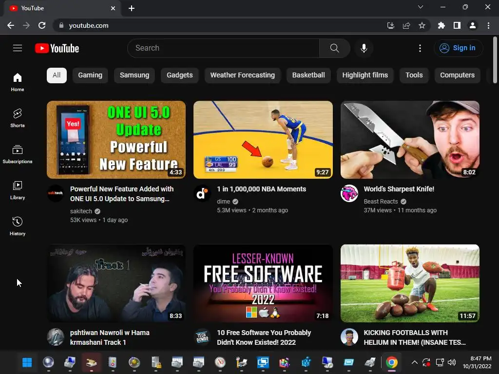This screenshot has width=499, height=374.
Task: Select the Basketball filter chip
Action: (x=308, y=75)
